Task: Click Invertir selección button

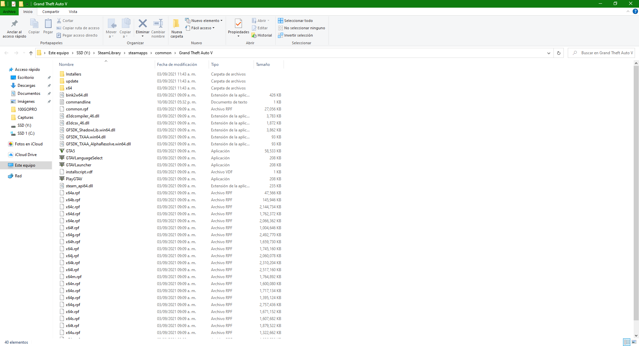Action: coord(295,35)
